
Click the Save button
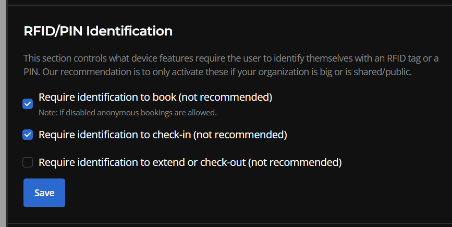click(x=44, y=193)
